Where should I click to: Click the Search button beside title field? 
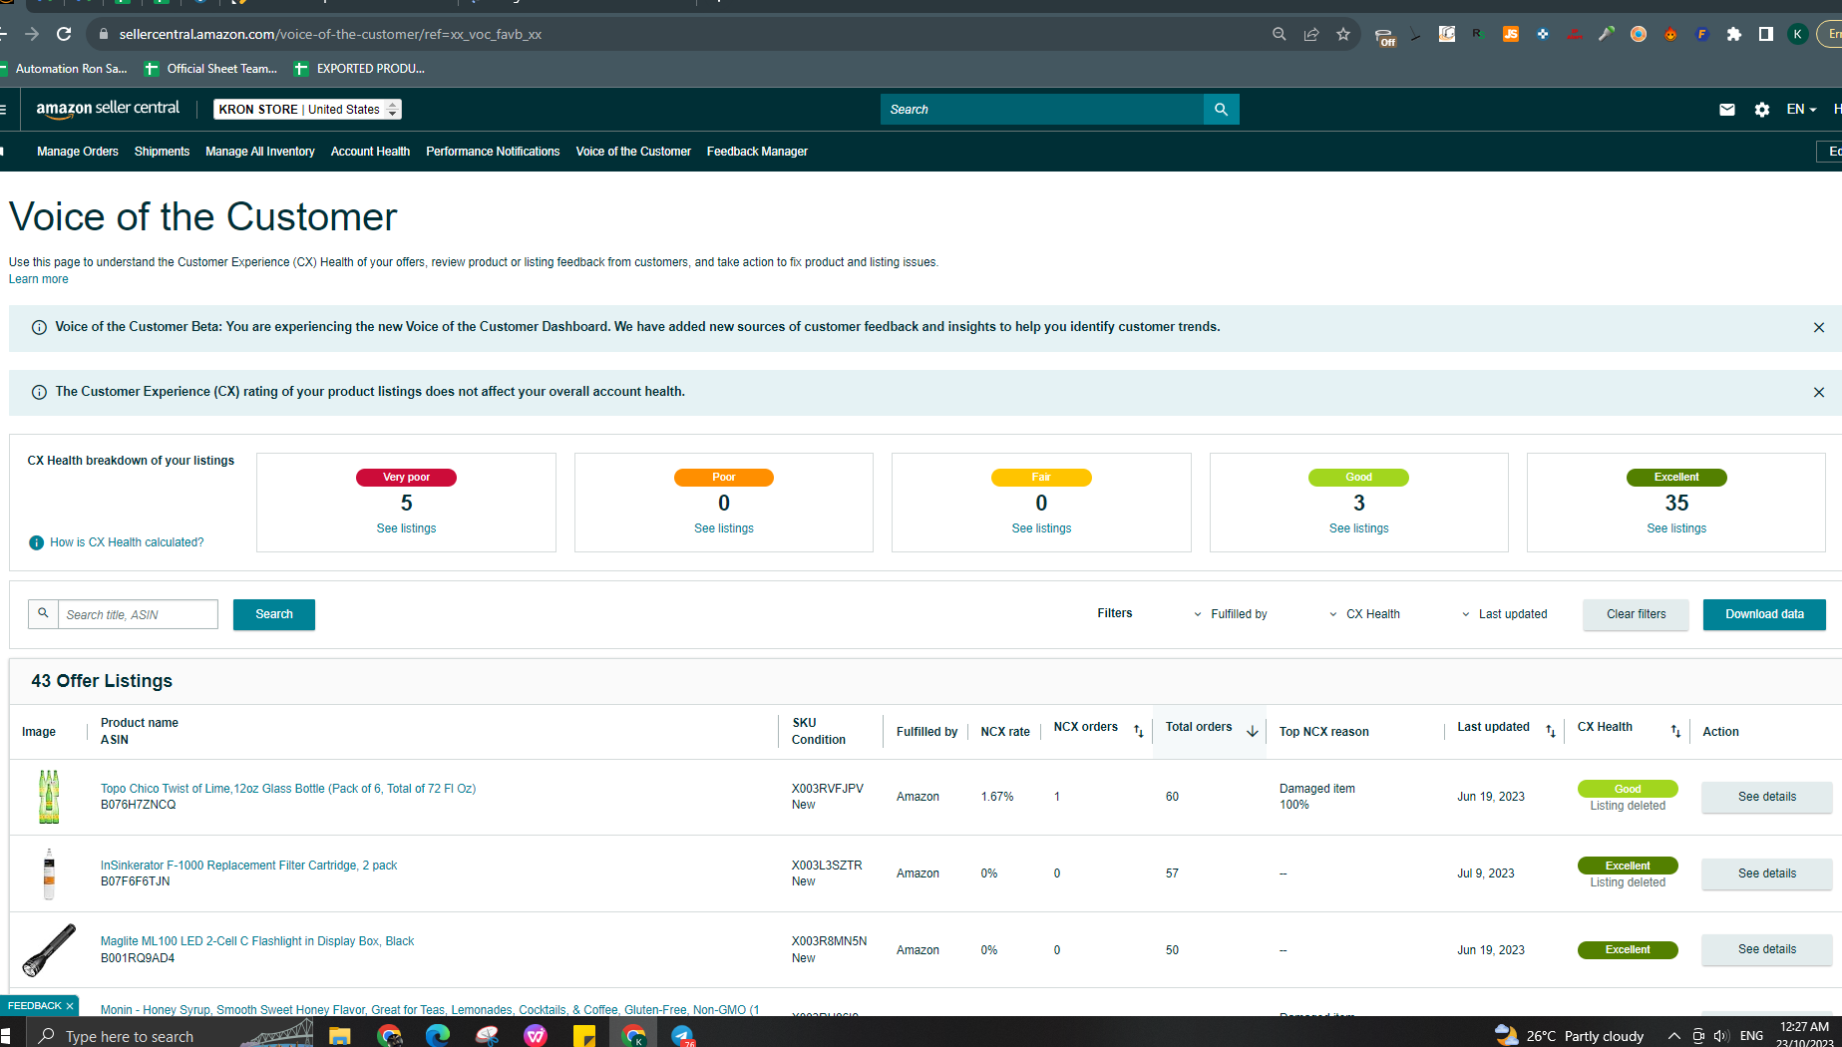click(274, 614)
